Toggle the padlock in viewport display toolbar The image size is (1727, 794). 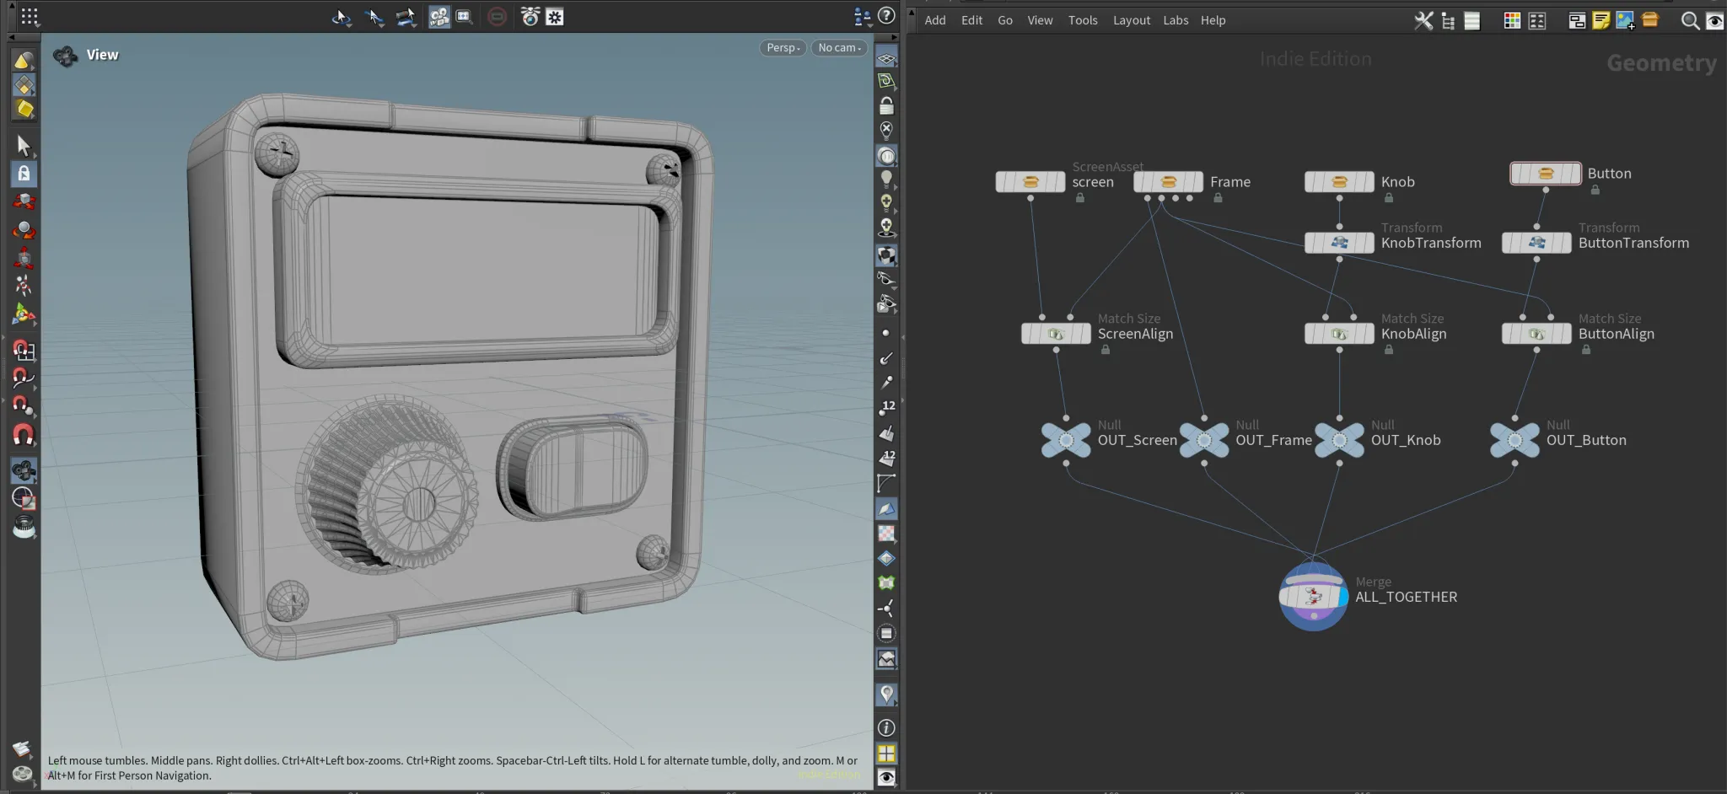coord(886,106)
